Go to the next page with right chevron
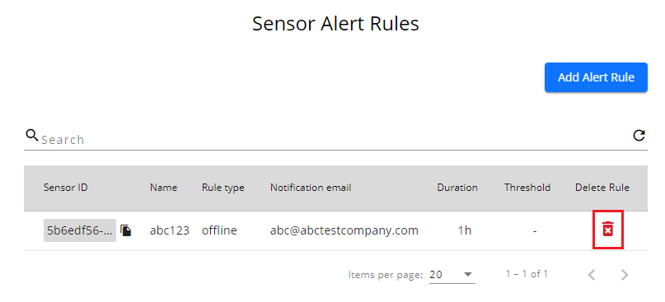The image size is (665, 302). click(625, 275)
